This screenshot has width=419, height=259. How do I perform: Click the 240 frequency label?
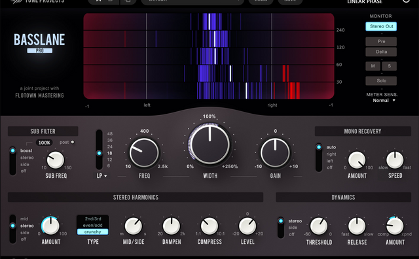(x=340, y=30)
